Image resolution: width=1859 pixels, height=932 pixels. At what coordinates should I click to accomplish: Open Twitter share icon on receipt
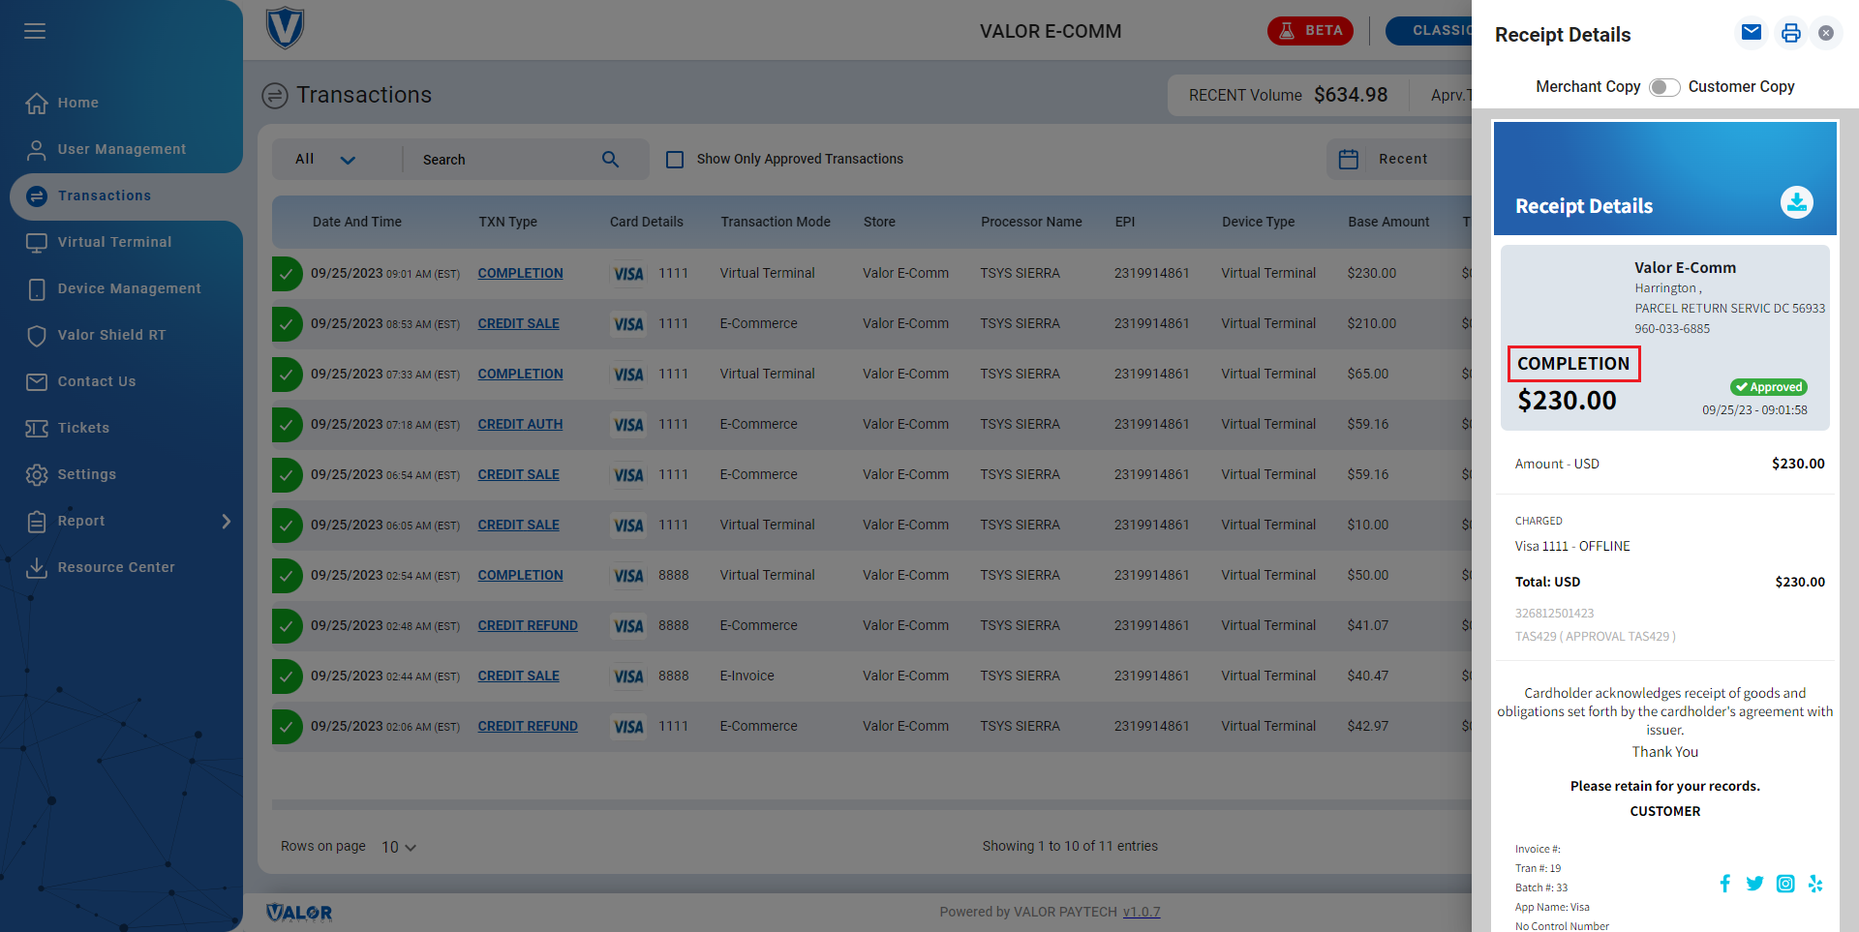point(1754,884)
